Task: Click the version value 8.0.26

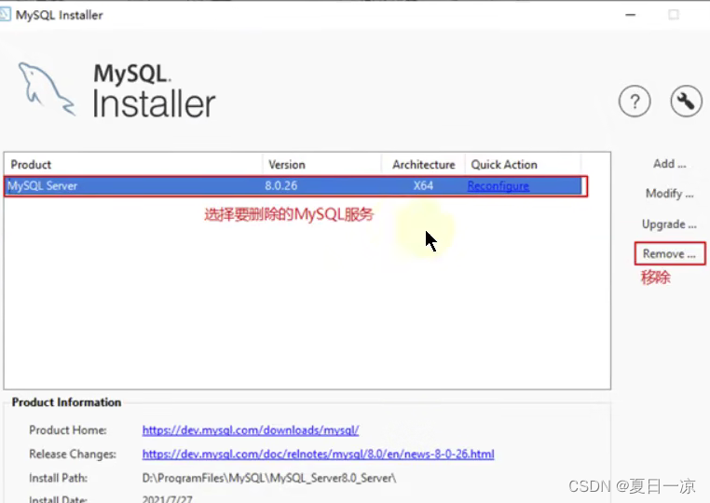Action: pyautogui.click(x=281, y=185)
